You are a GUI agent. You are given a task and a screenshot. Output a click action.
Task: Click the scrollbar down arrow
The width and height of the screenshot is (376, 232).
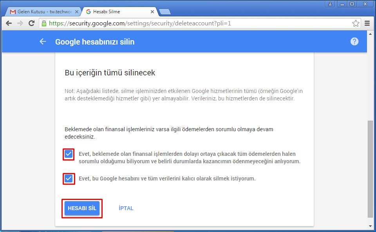pos(370,226)
